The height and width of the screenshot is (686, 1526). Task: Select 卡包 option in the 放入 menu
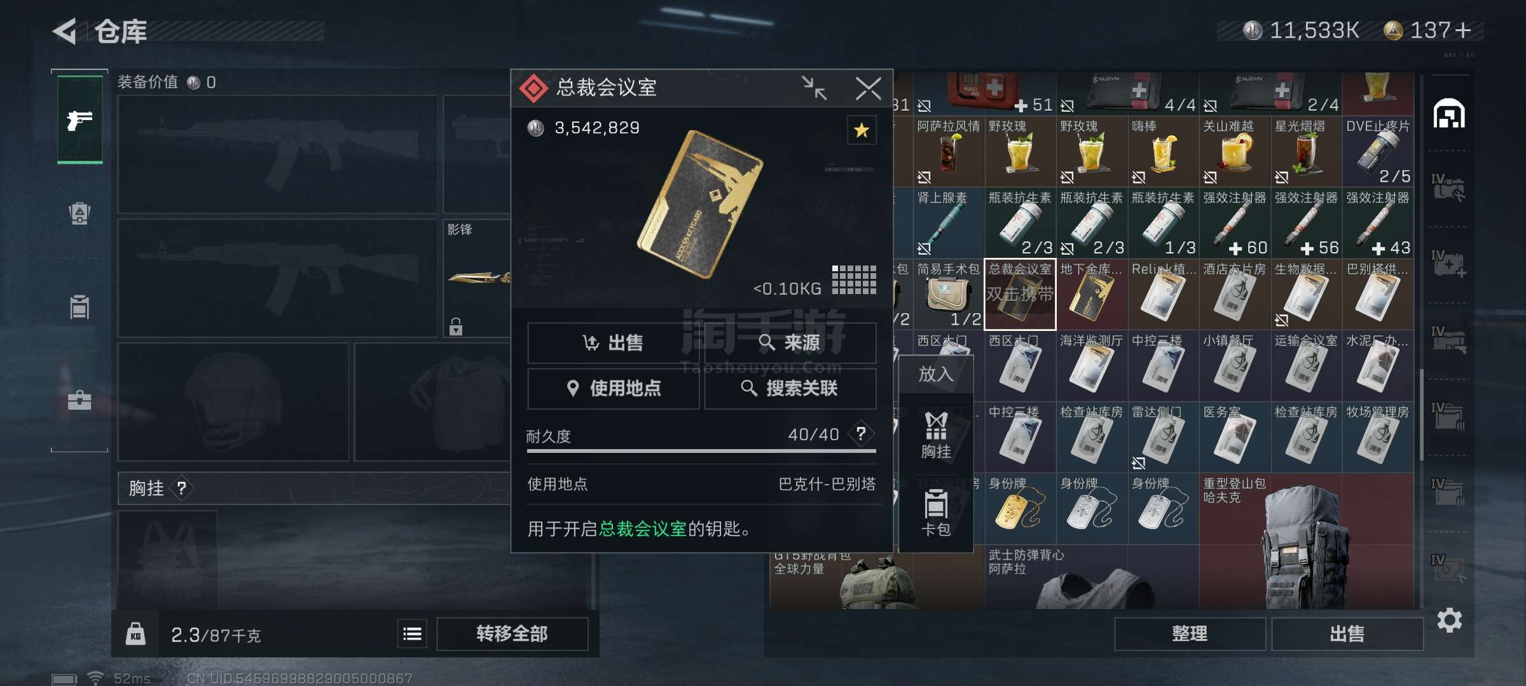936,513
